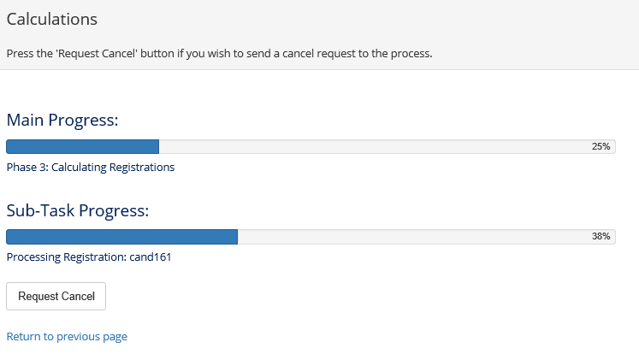Screen dimensions: 639x354
Task: Click the Request Cancel button
Action: coord(56,296)
